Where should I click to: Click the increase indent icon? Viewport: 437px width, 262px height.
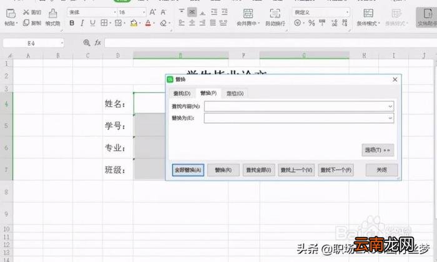tap(224, 12)
